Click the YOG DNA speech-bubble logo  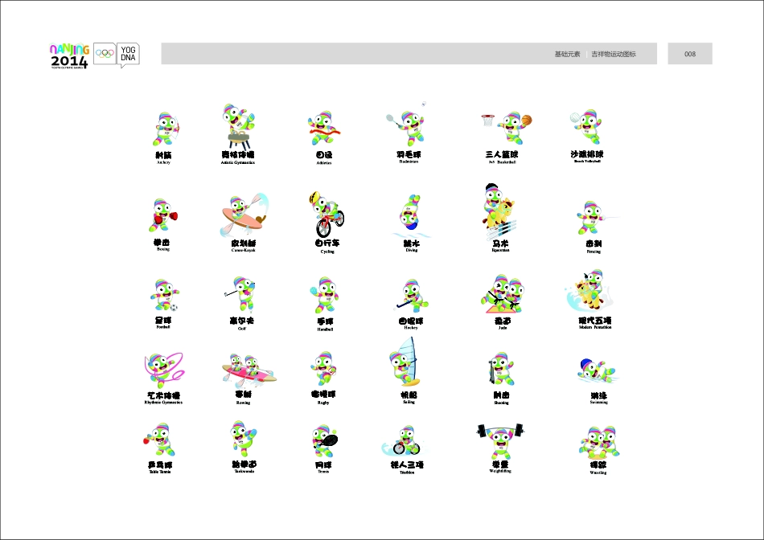click(128, 54)
